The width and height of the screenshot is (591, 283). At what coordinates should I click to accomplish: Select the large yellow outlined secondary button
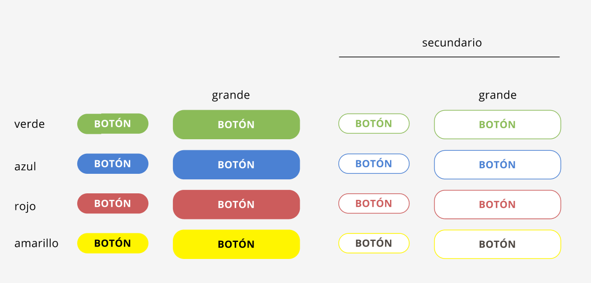pos(497,244)
